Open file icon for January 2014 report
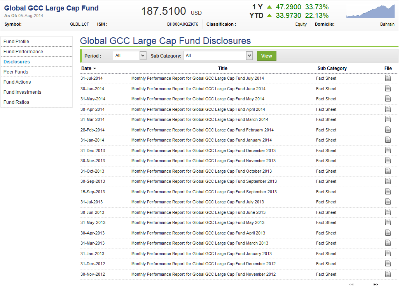This screenshot has width=402, height=287. (388, 140)
